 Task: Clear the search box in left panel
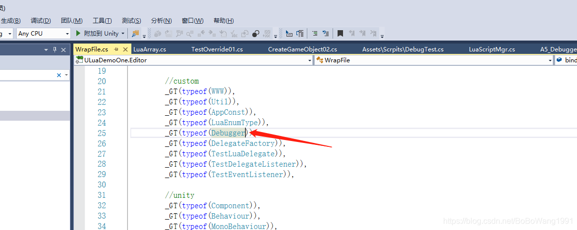coord(59,75)
